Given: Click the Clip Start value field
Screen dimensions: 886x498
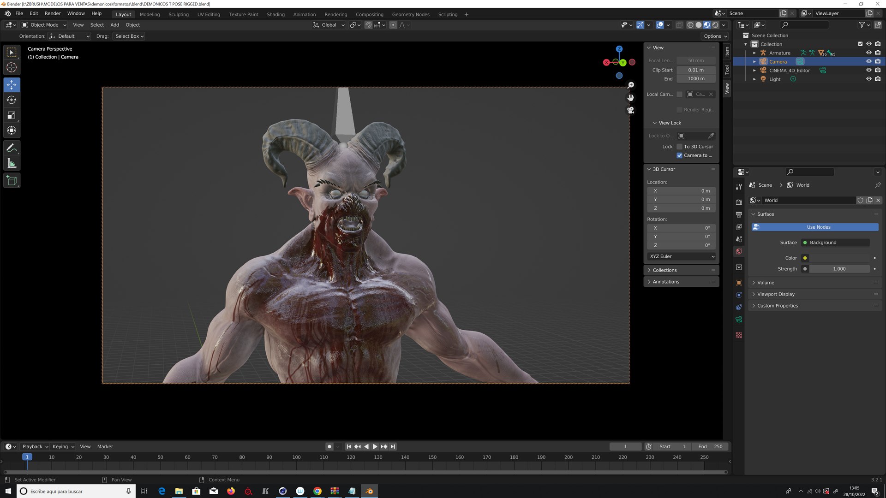Looking at the screenshot, I should (696, 70).
